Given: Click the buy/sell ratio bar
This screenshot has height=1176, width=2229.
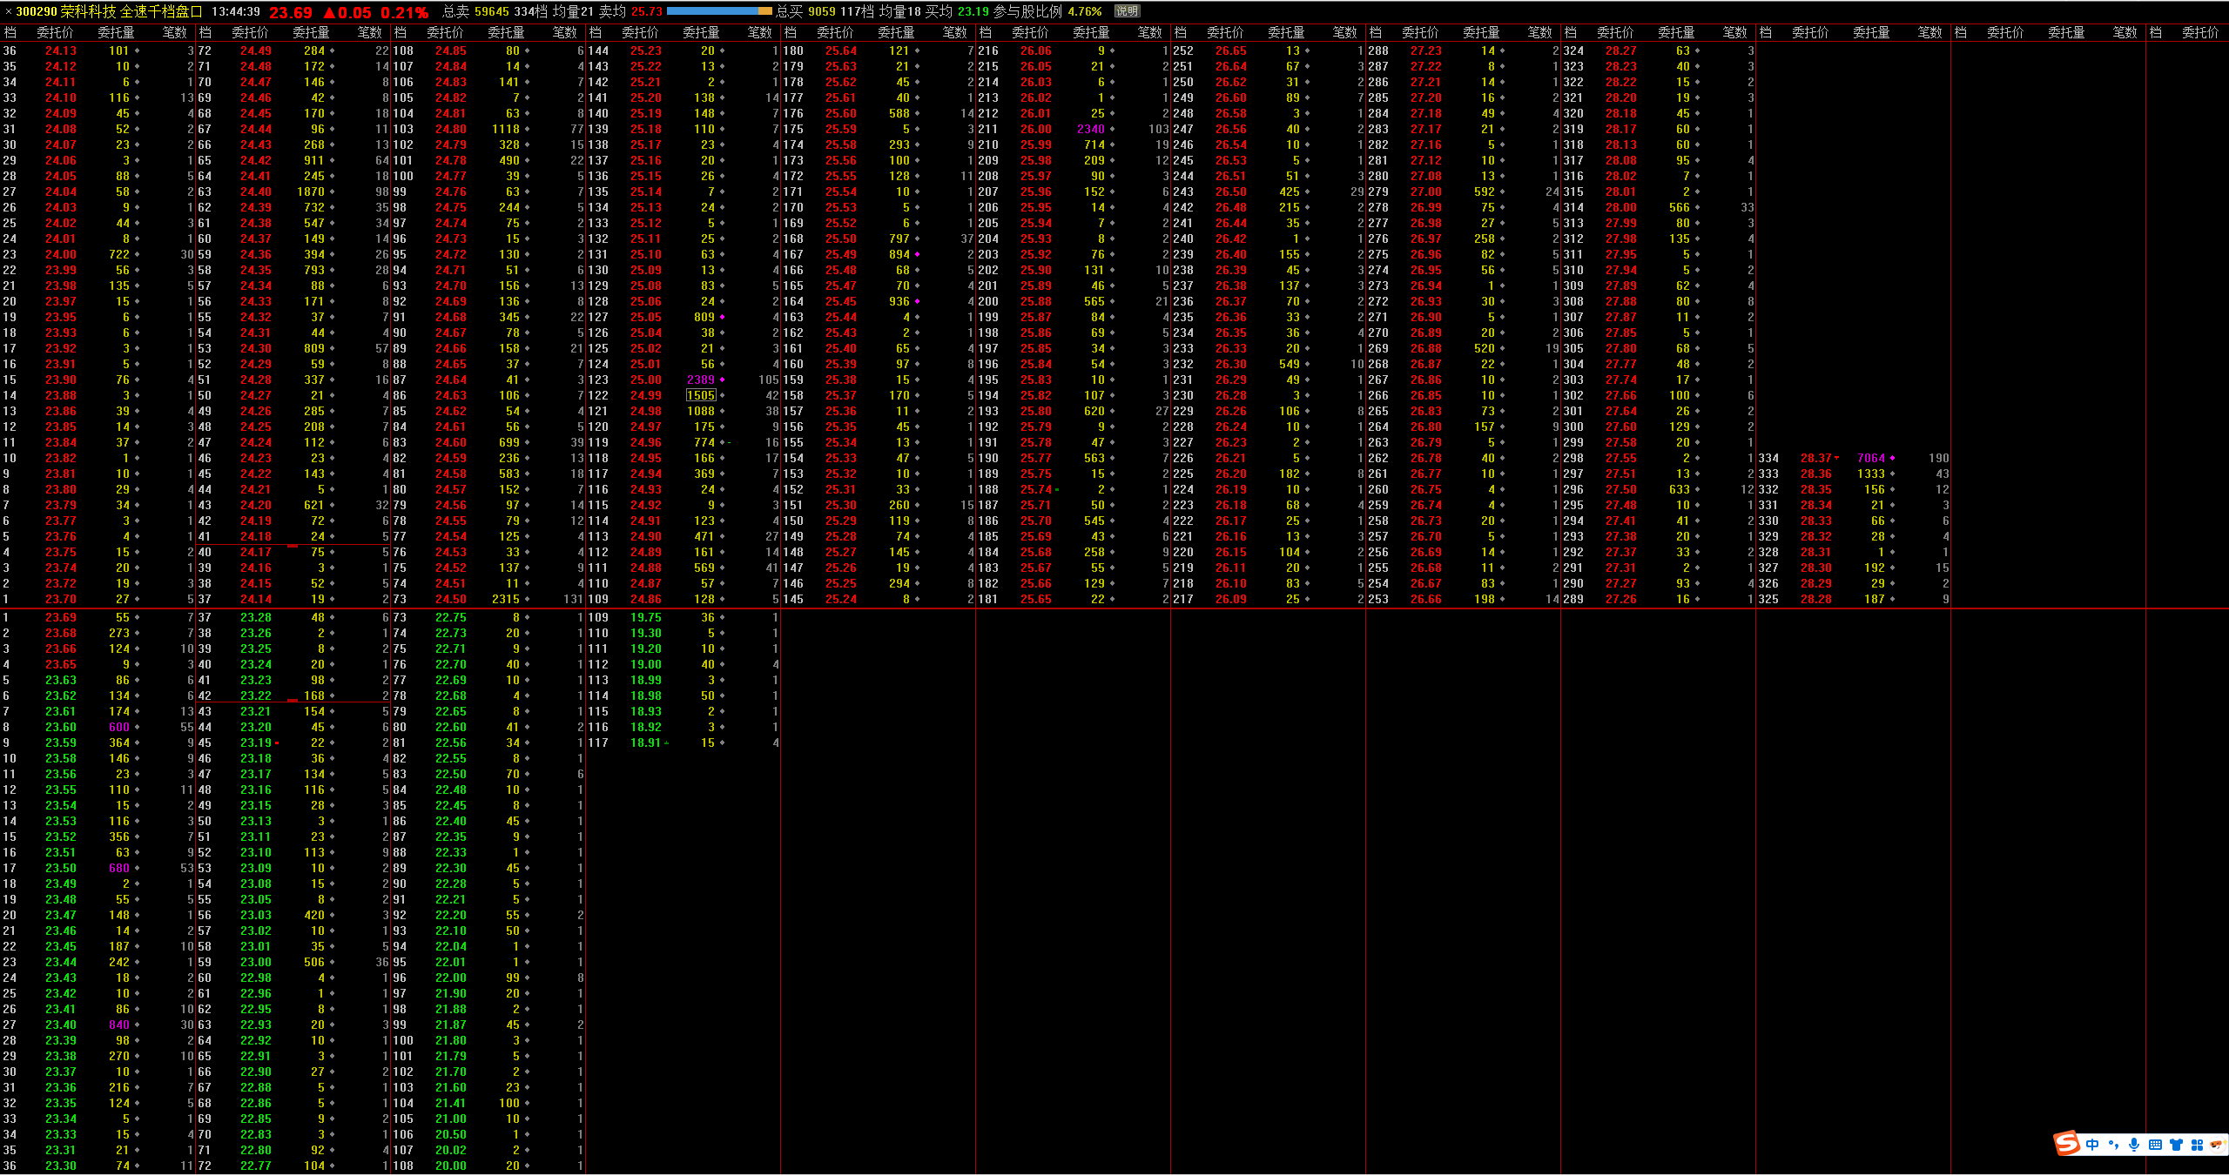Looking at the screenshot, I should [719, 11].
